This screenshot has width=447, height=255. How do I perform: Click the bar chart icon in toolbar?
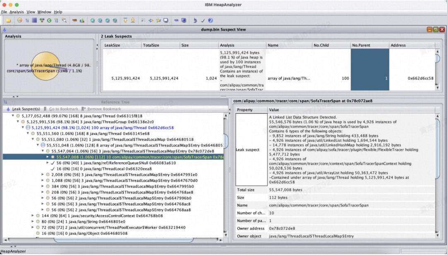(x=82, y=20)
